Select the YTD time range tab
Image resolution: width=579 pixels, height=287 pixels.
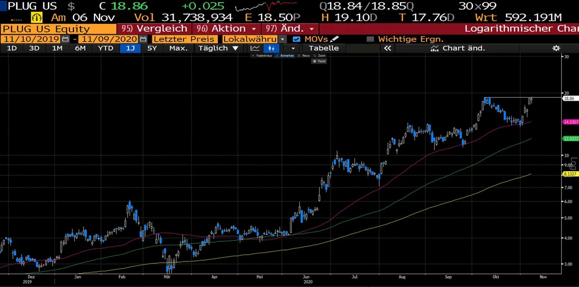(x=105, y=49)
